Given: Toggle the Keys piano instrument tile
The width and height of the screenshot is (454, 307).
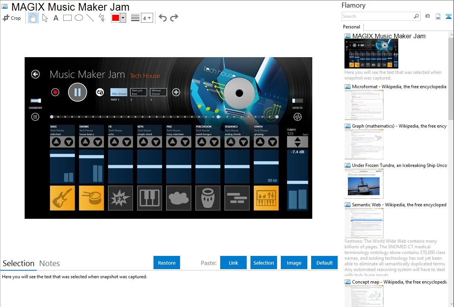Looking at the screenshot, I should pos(150,198).
